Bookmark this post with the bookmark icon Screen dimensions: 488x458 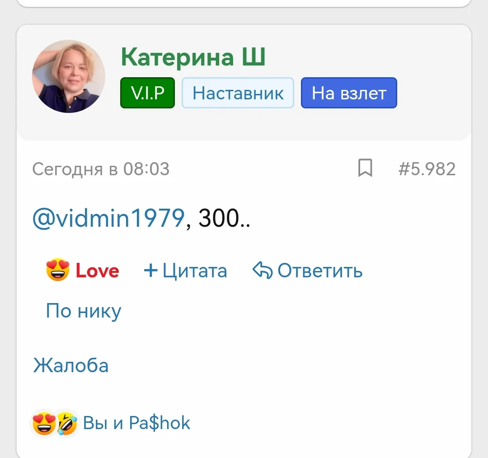(365, 168)
